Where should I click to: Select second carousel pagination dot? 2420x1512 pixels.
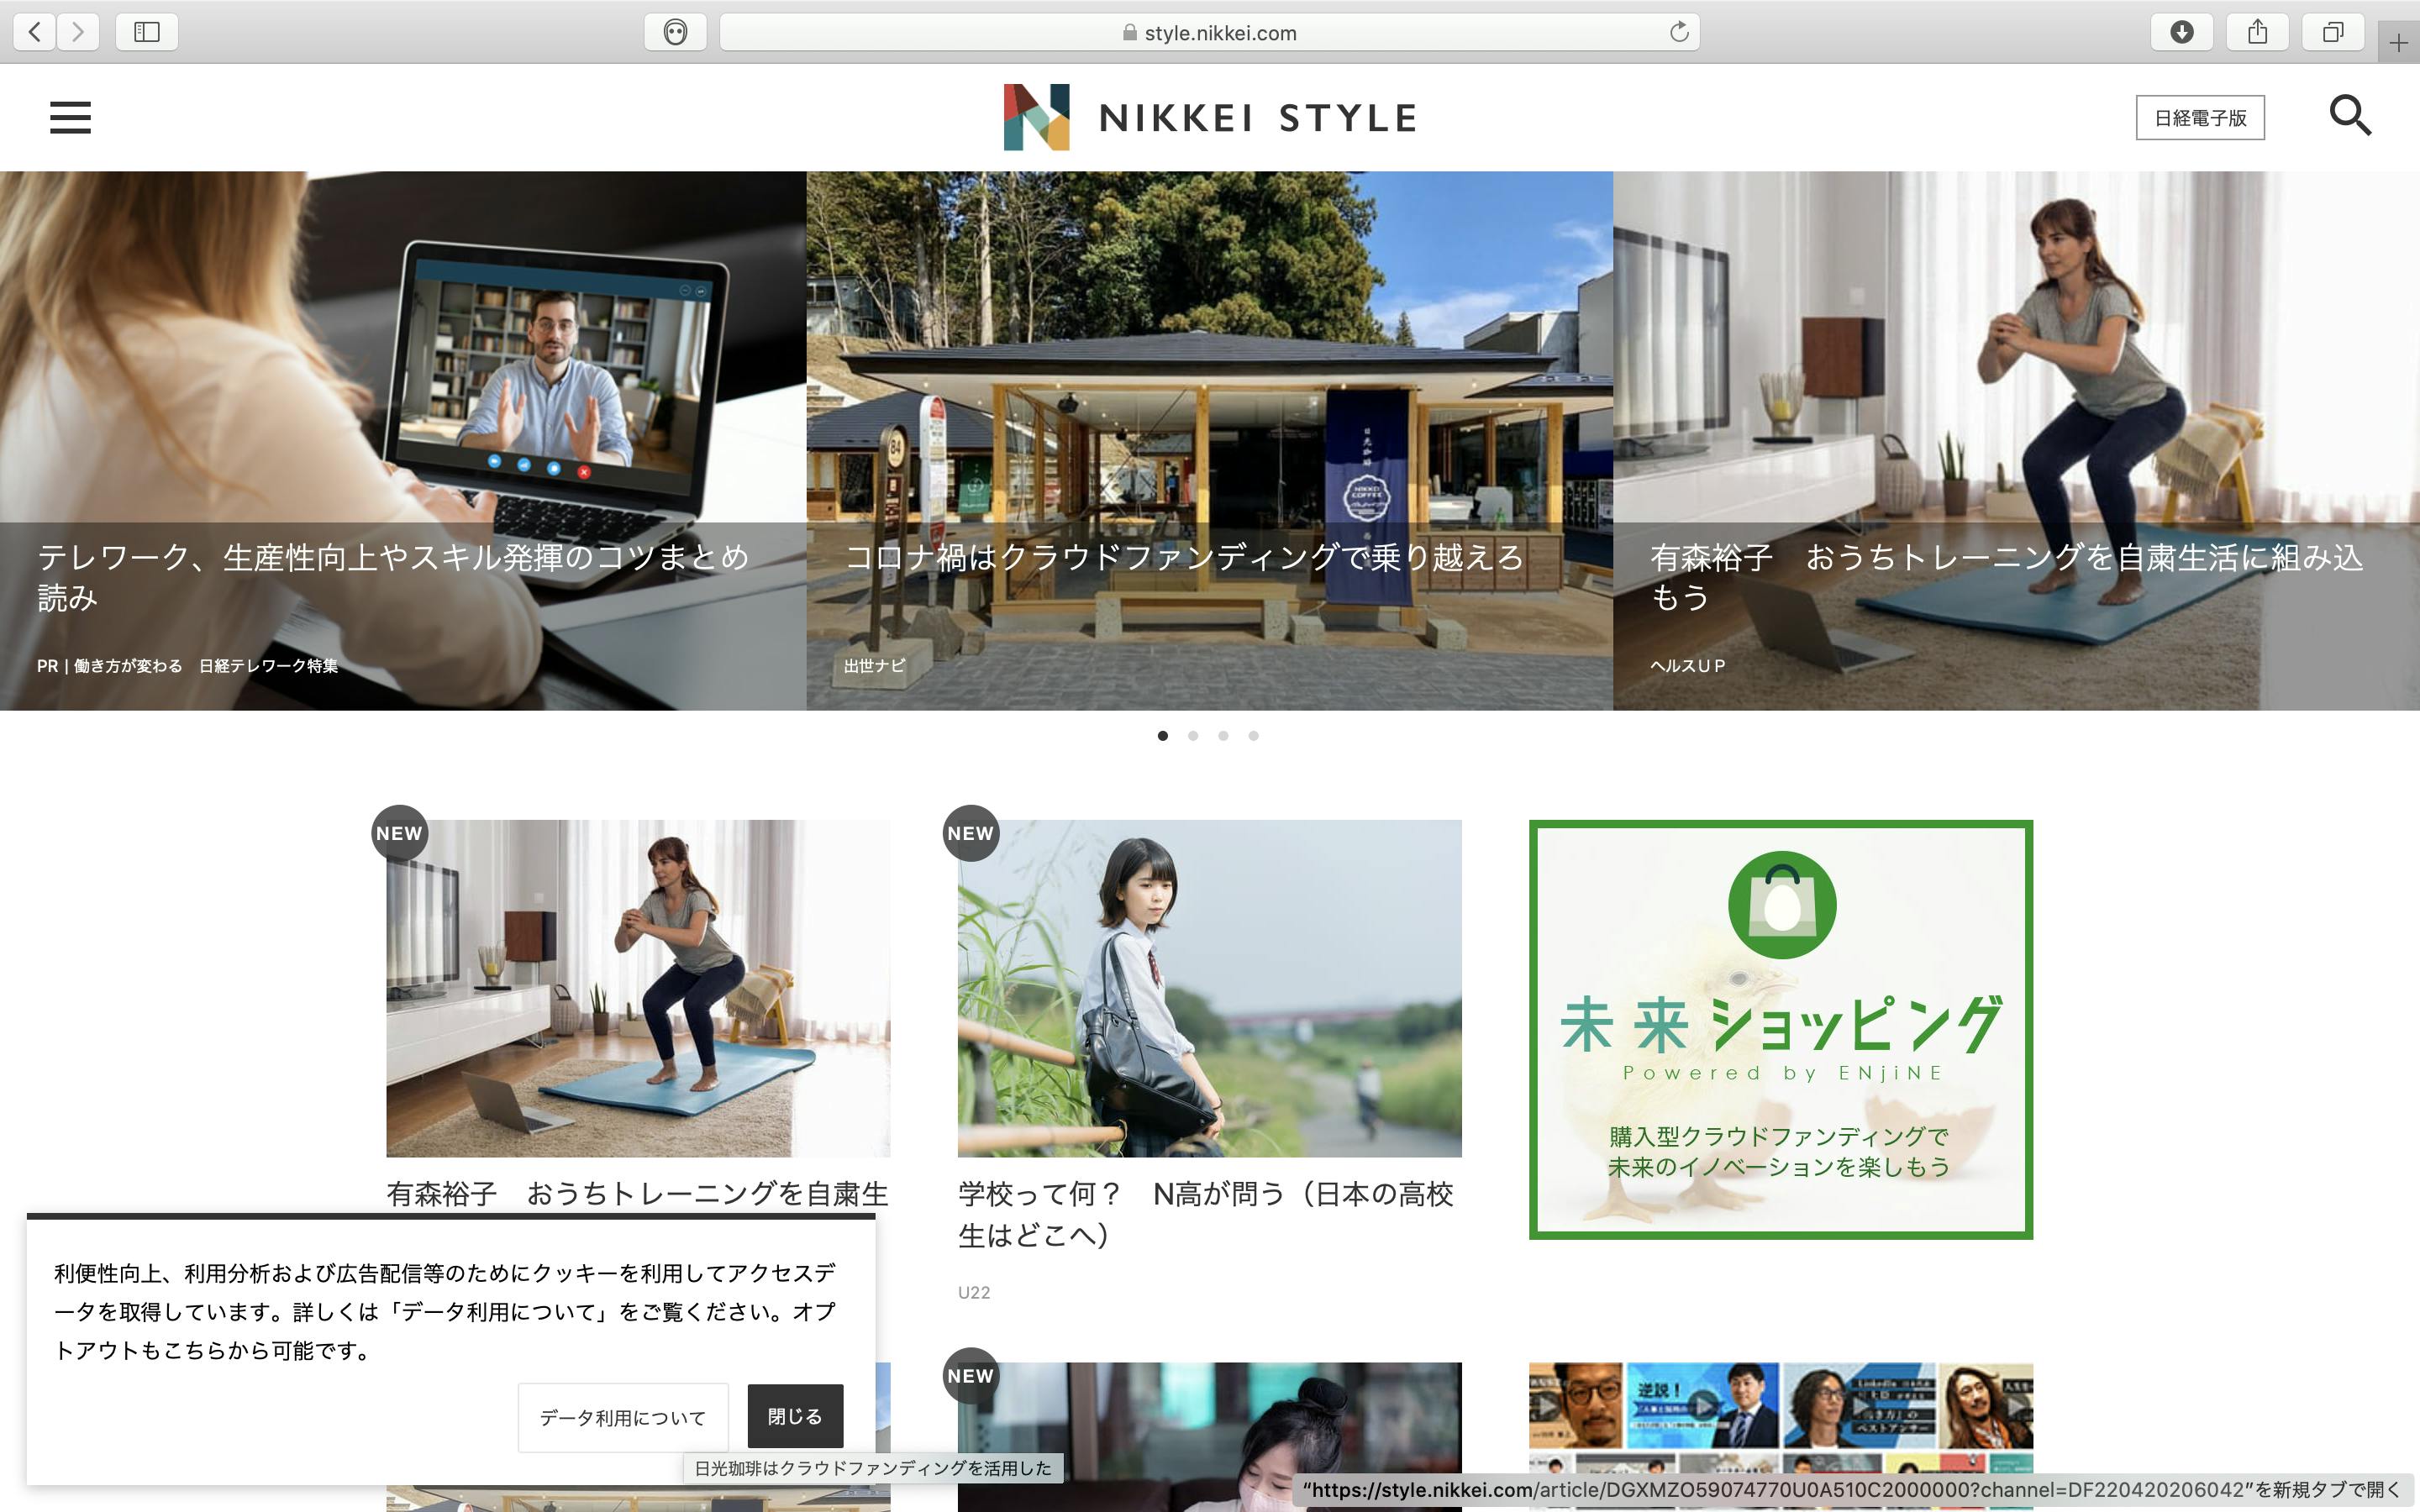tap(1193, 736)
